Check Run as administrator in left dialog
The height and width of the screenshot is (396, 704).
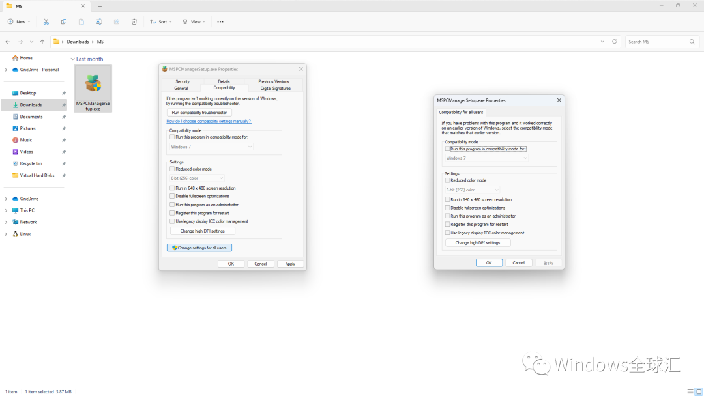[x=172, y=205]
